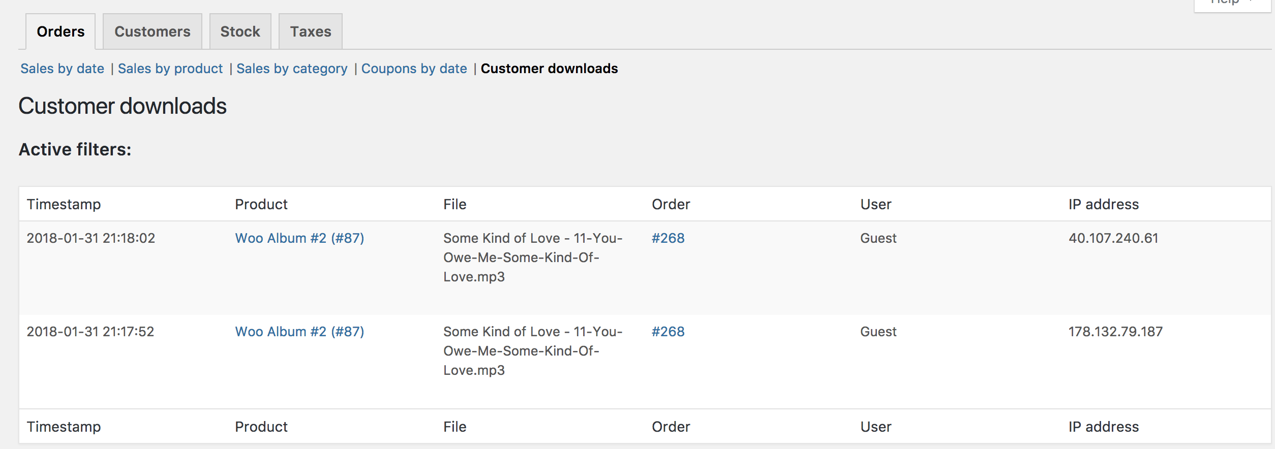Viewport: 1275px width, 449px height.
Task: Open product Woo Album #2 in first row
Action: point(300,238)
